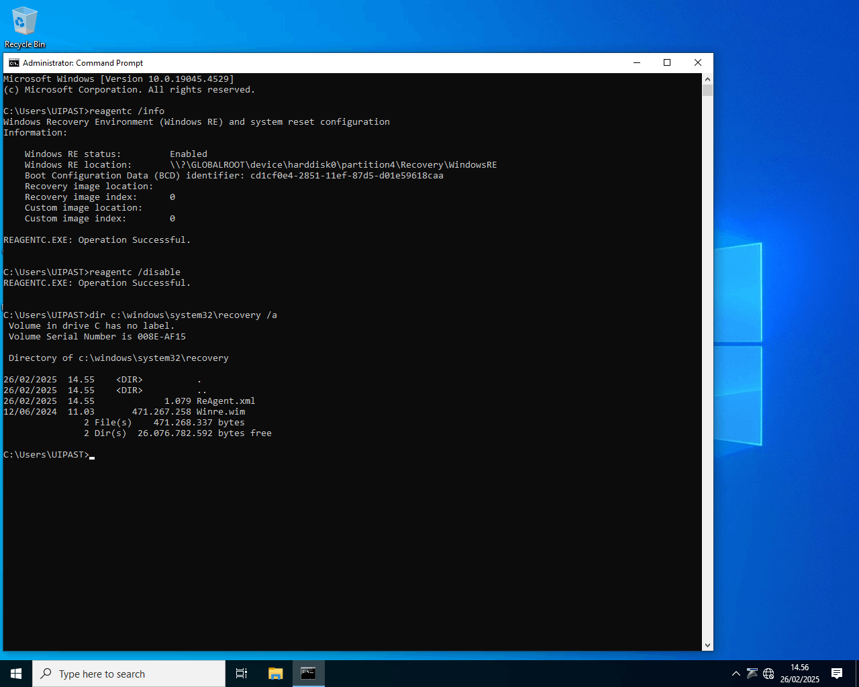Click the globe language tray icon
This screenshot has height=687, width=859.
click(x=768, y=674)
